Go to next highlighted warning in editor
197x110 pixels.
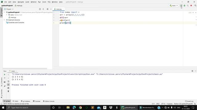click(x=196, y=13)
